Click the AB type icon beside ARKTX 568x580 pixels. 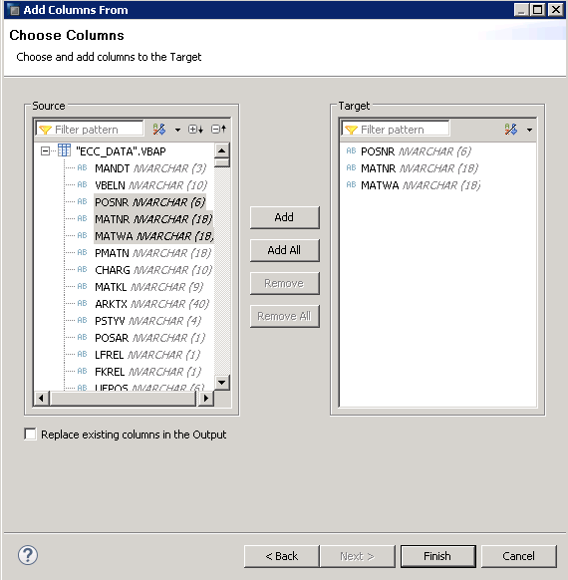[x=82, y=303]
